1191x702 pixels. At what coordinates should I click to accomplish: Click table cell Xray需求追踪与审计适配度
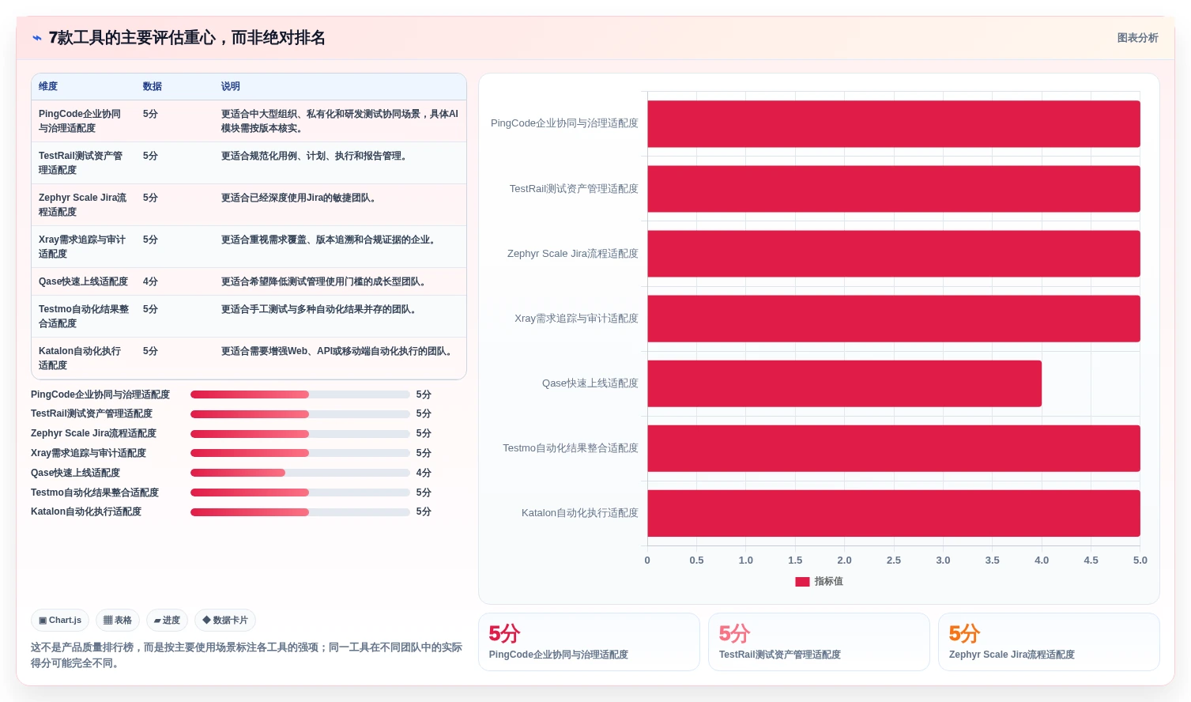(83, 247)
